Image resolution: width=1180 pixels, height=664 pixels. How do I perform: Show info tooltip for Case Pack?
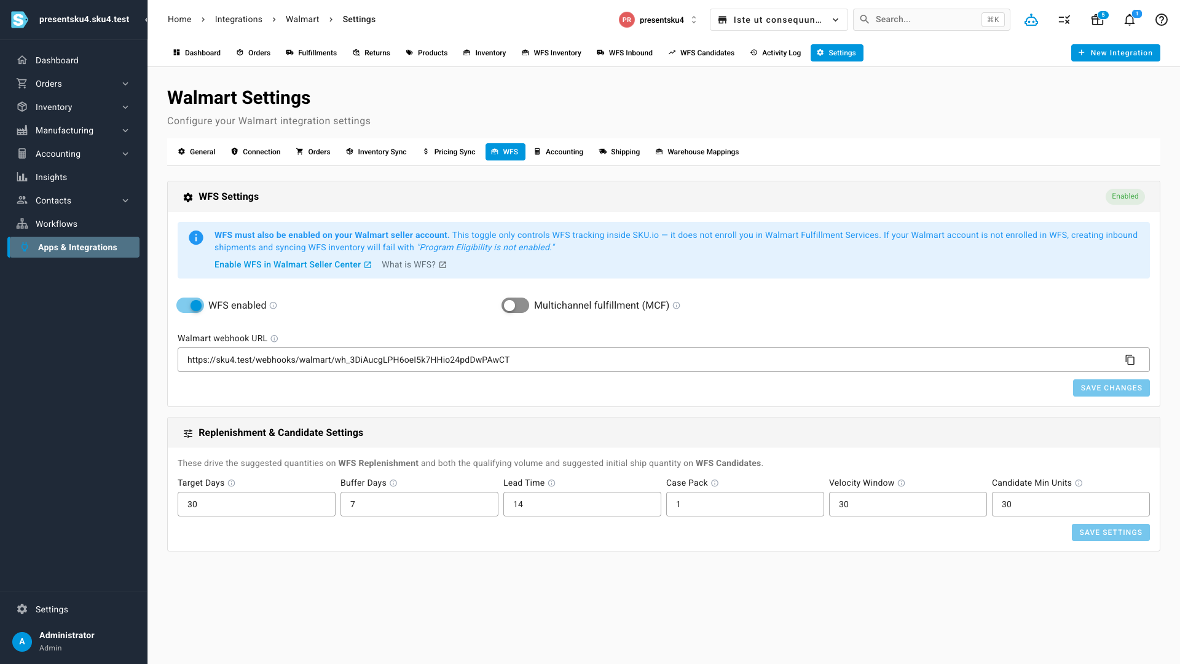715,483
